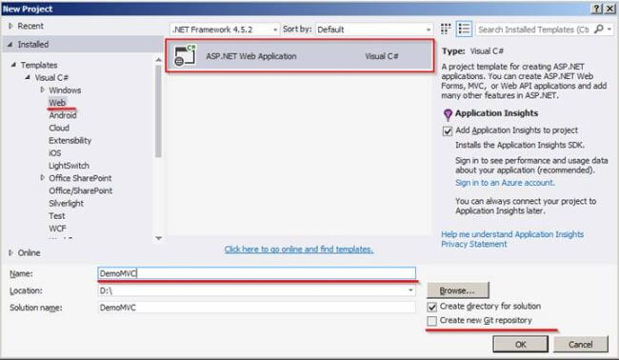
Task: Open Sign in to an Azure account link
Action: pos(505,183)
